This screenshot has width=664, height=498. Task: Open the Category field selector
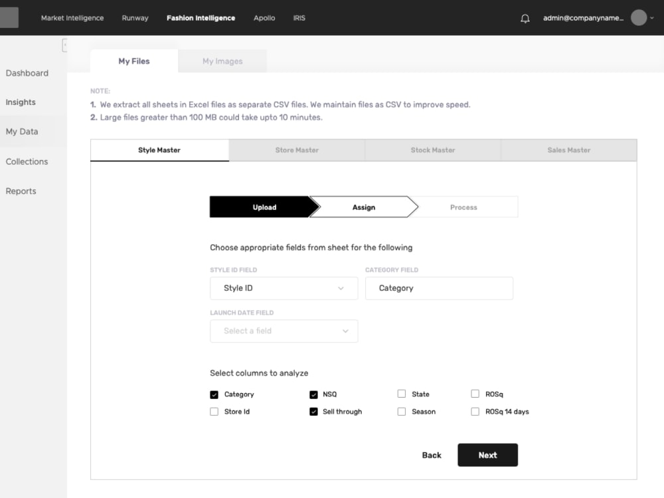click(439, 288)
